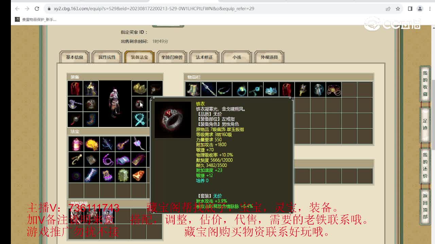Select the golden cloud treasure in 法宝

(x=91, y=144)
